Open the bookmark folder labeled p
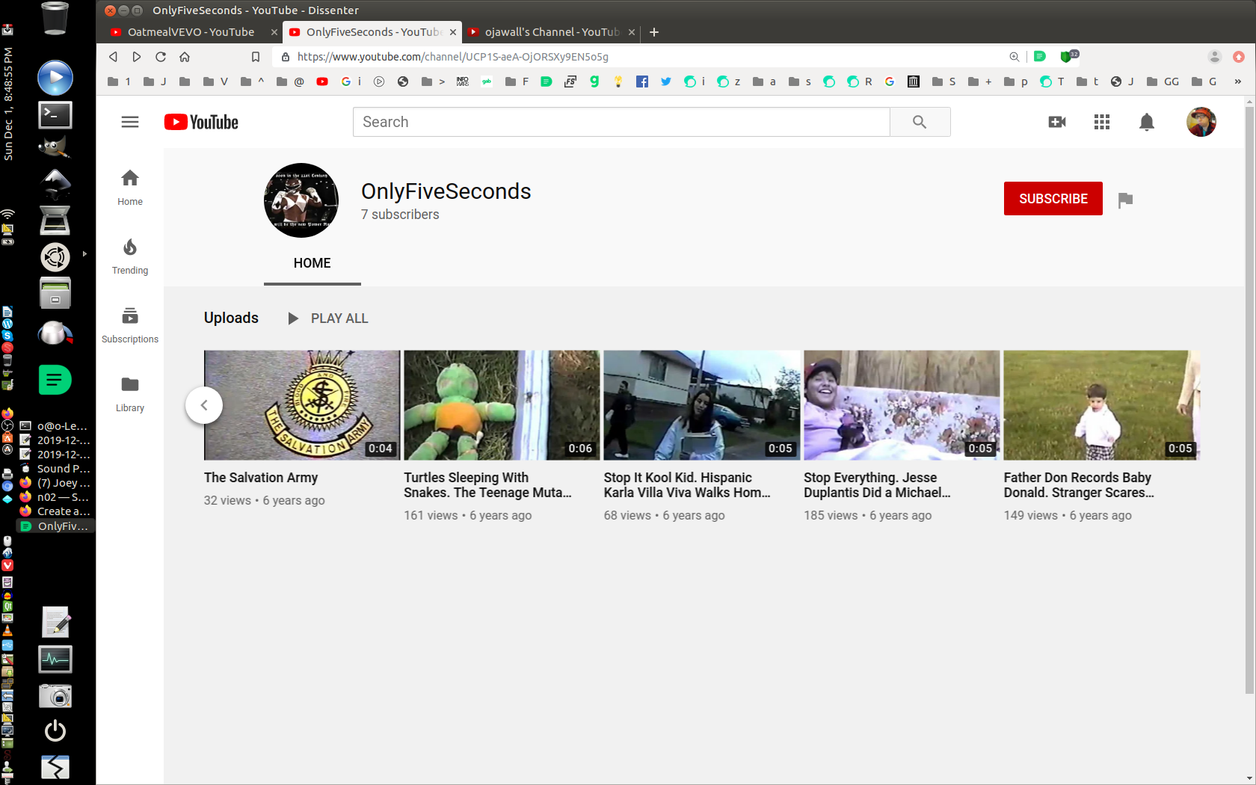The height and width of the screenshot is (785, 1256). (1016, 81)
